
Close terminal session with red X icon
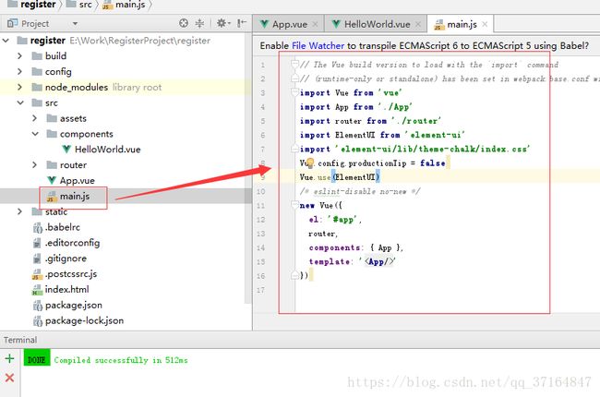9,378
